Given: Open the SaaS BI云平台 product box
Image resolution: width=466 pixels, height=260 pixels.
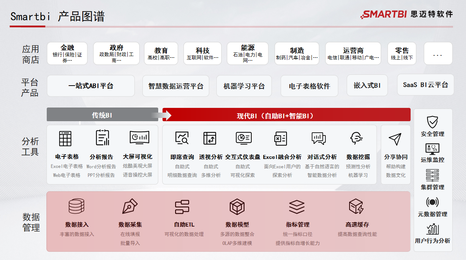Looking at the screenshot, I should [425, 85].
